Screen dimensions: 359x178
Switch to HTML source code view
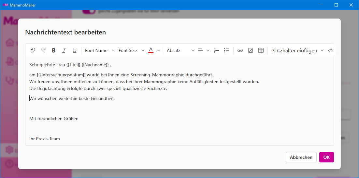(x=330, y=50)
